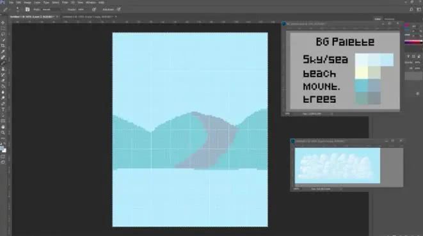This screenshot has width=423, height=236.
Task: Toggle pressure icon beside Auto Erase
Action: point(119,10)
